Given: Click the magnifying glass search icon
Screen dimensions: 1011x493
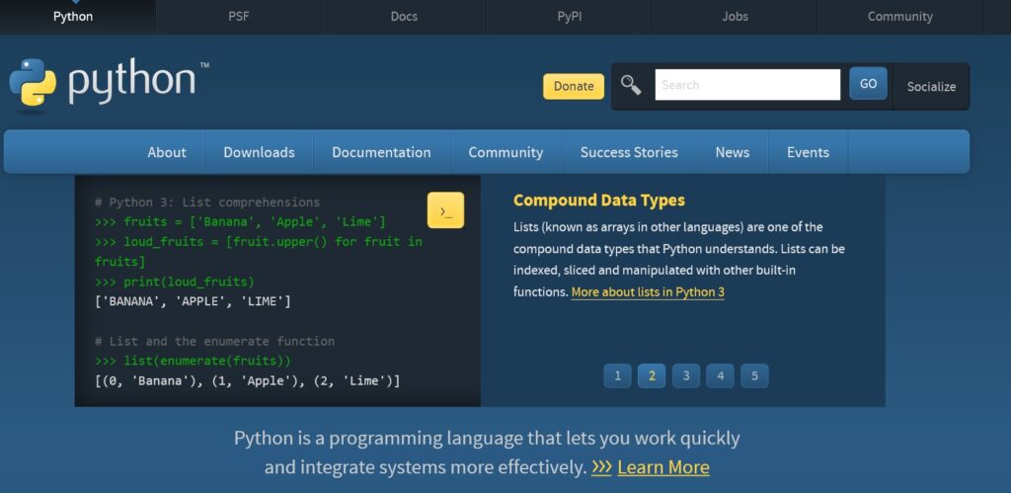Looking at the screenshot, I should pos(631,85).
